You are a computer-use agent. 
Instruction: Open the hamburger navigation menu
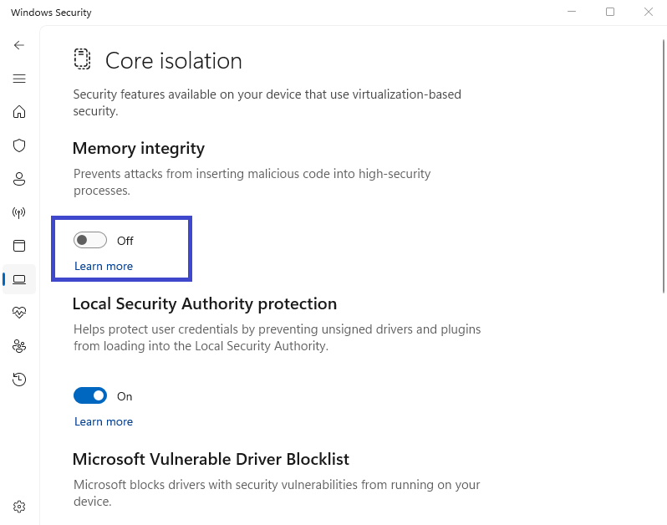click(x=19, y=79)
